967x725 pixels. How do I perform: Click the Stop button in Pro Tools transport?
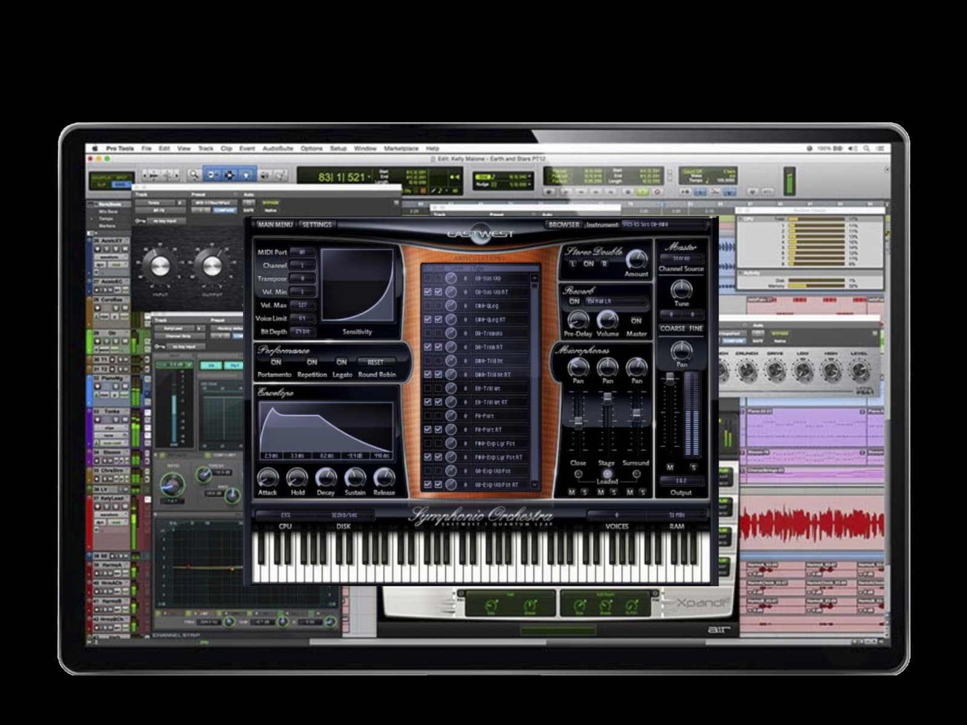point(628,192)
